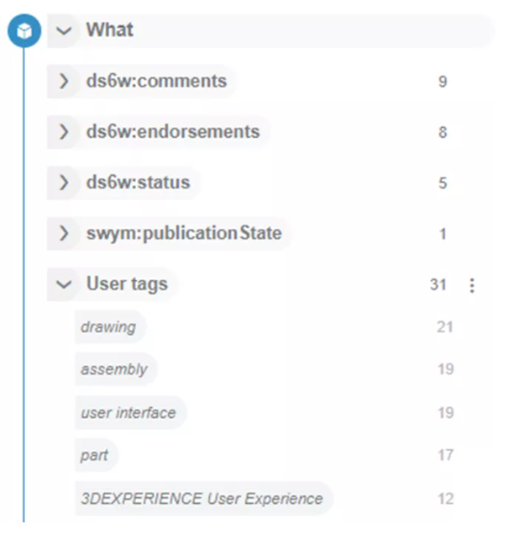Click the ds6w:comments label

click(156, 82)
